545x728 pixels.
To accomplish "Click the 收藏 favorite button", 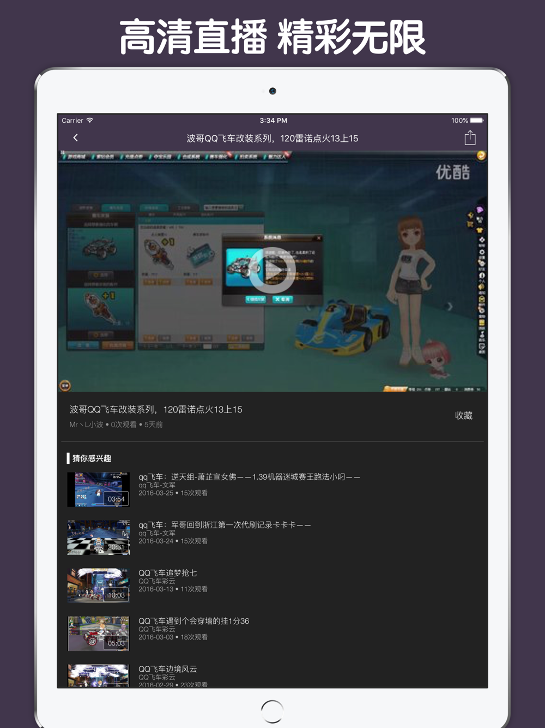I will (x=464, y=416).
